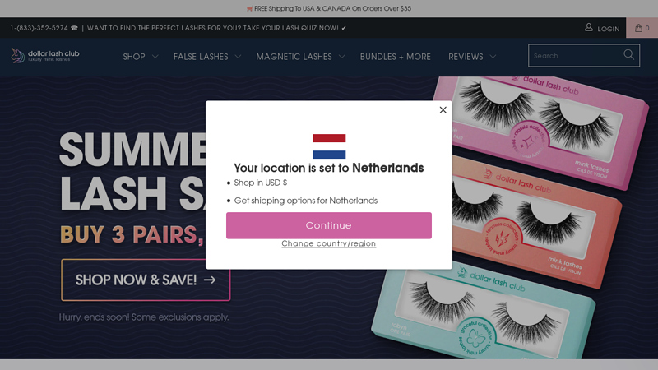Screen dimensions: 658x370
Task: Open the REVIEWS menu
Action: tap(466, 57)
